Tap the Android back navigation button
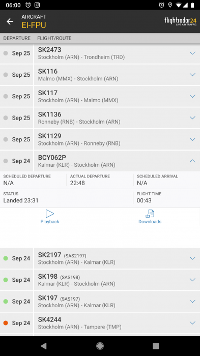 [x=43, y=346]
